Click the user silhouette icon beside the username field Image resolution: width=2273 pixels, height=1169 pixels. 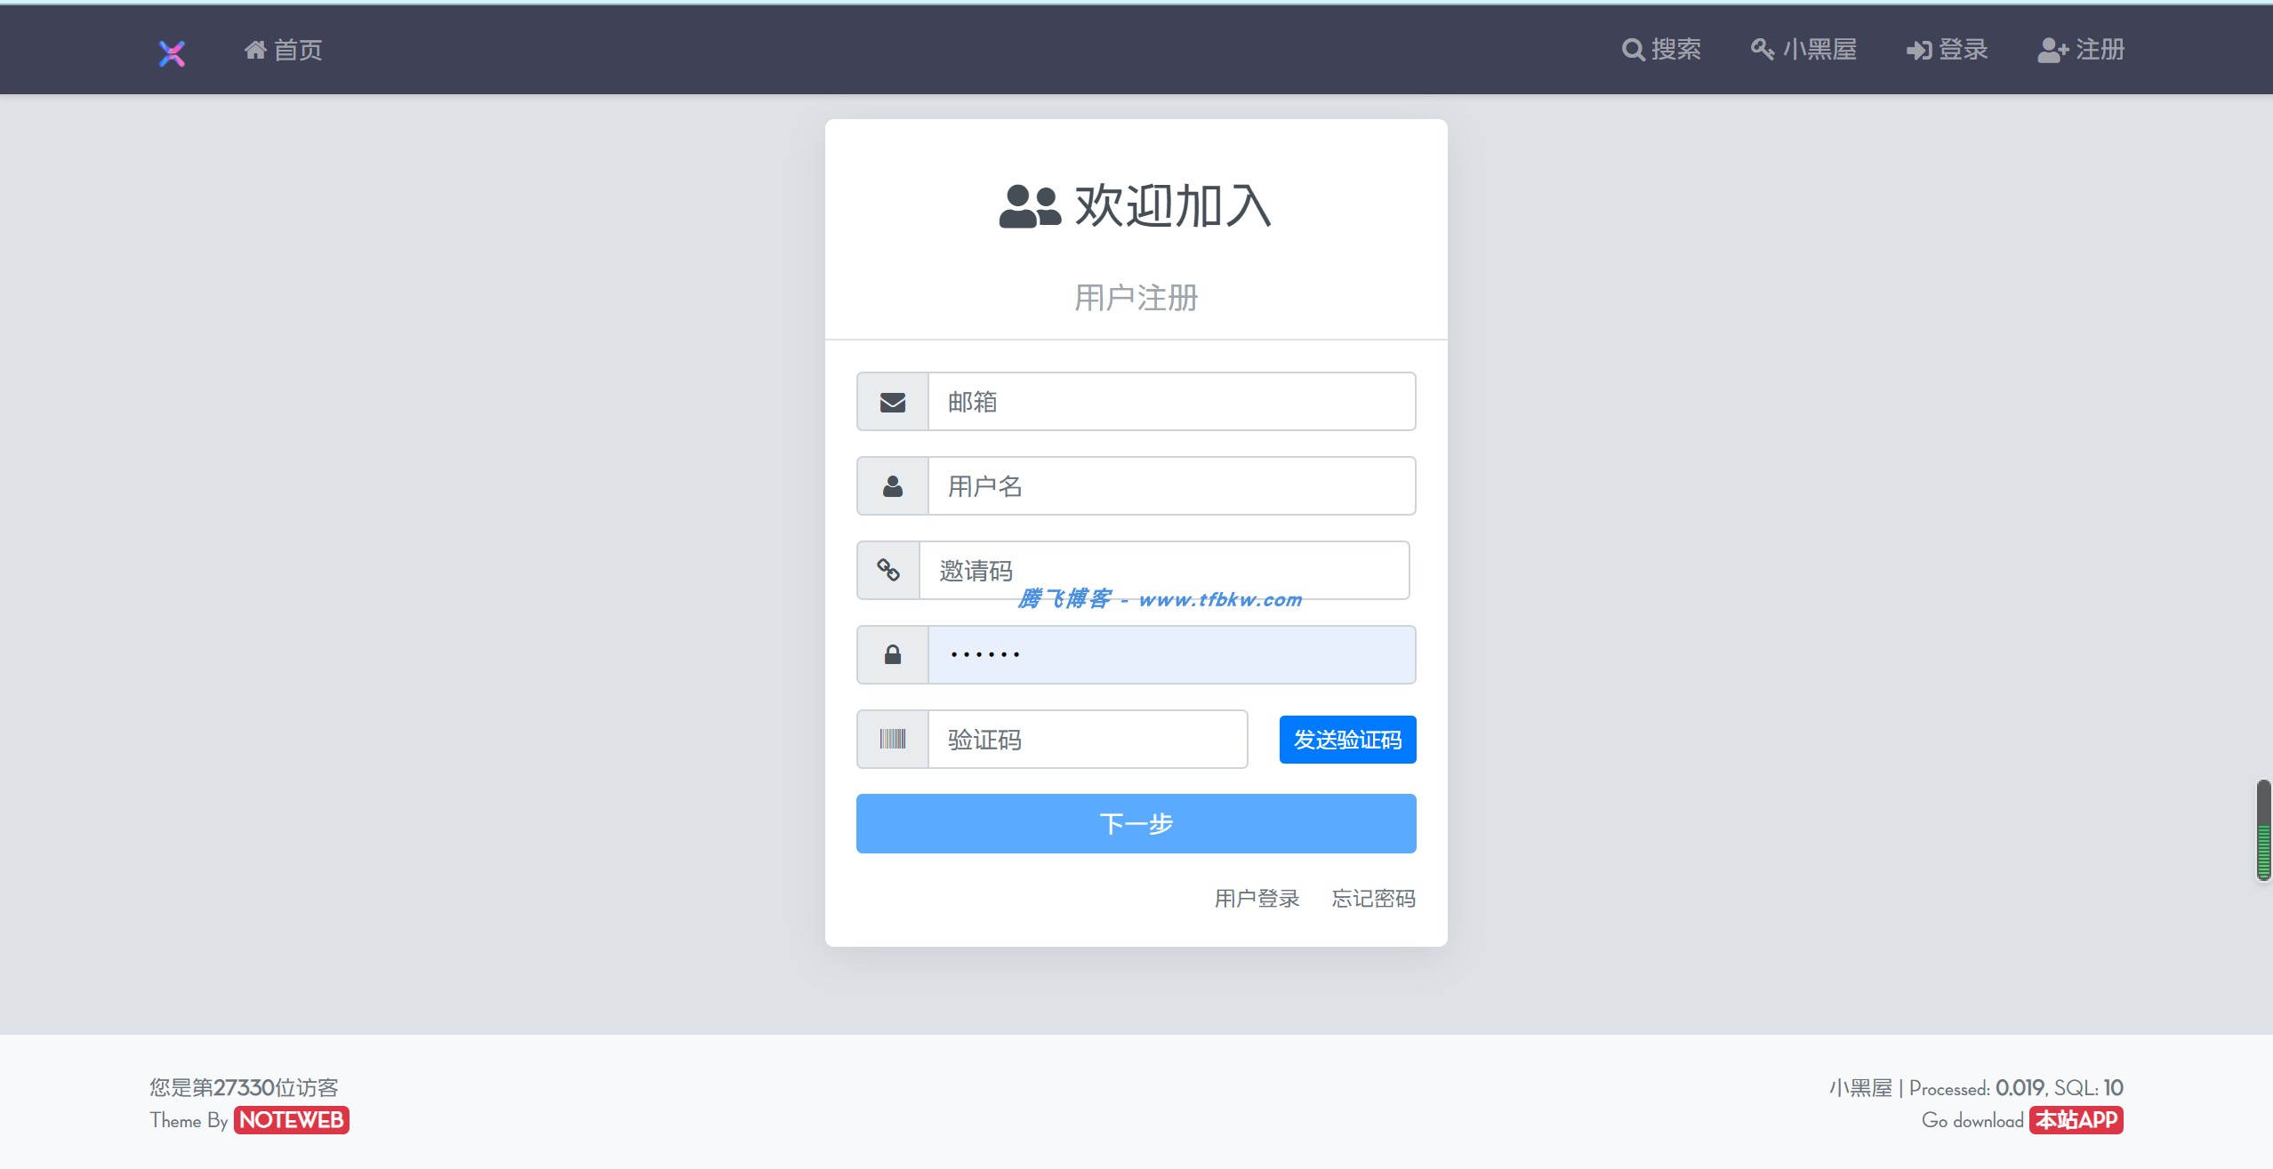tap(892, 486)
